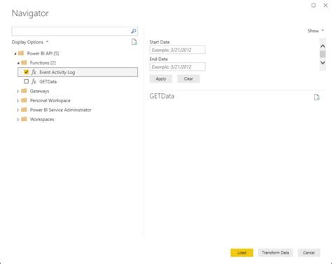The width and height of the screenshot is (332, 264).
Task: Click the Power BI API folder icon
Action: (x=21, y=53)
